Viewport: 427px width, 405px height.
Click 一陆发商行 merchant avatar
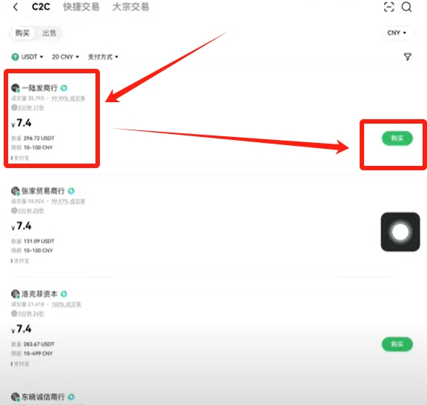coord(16,88)
